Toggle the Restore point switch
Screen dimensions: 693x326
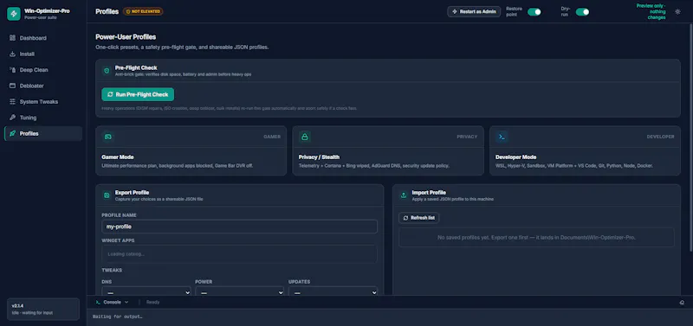534,12
